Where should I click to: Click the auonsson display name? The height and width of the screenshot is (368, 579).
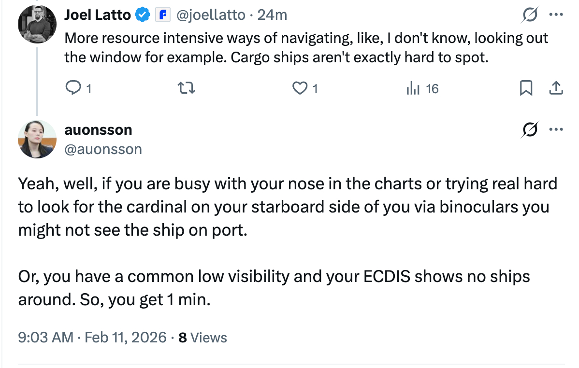point(98,130)
